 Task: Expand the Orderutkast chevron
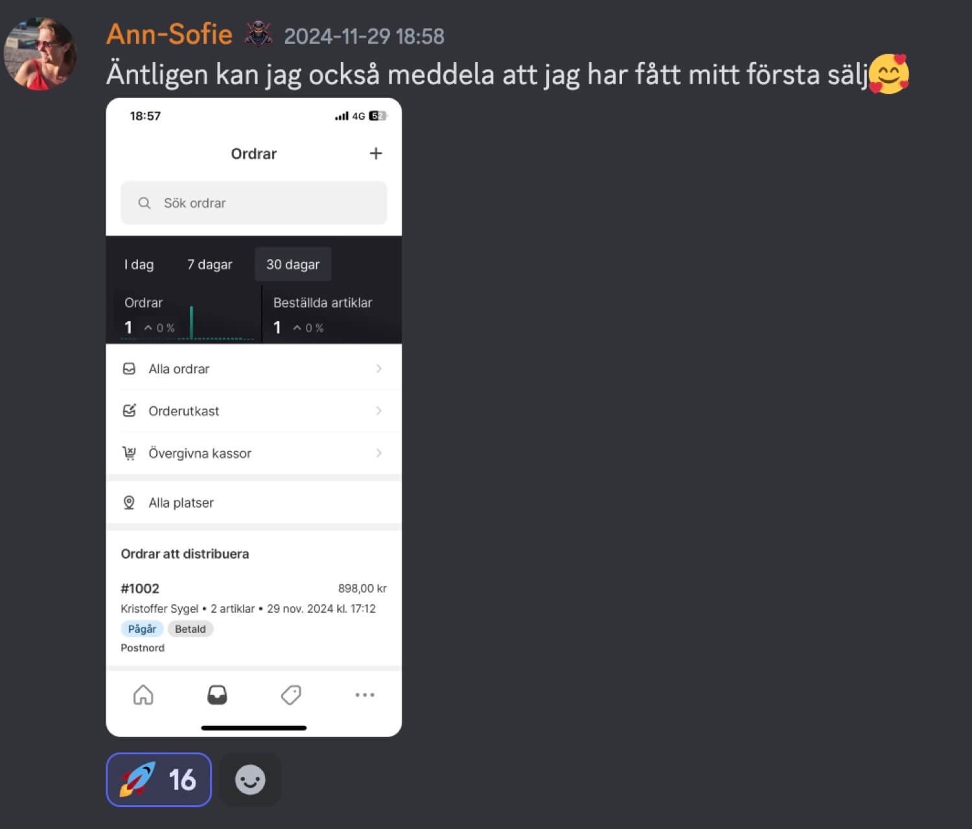pyautogui.click(x=379, y=411)
